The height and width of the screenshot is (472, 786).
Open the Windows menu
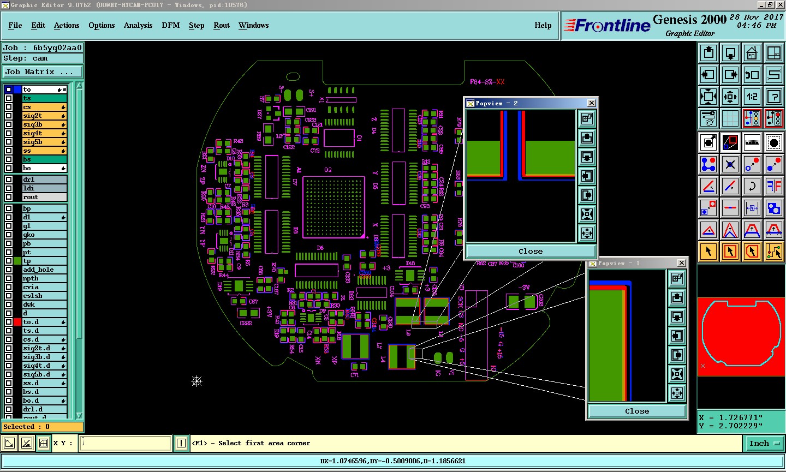coord(254,25)
